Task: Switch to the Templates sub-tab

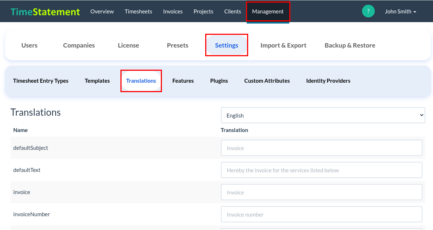Action: click(x=97, y=81)
